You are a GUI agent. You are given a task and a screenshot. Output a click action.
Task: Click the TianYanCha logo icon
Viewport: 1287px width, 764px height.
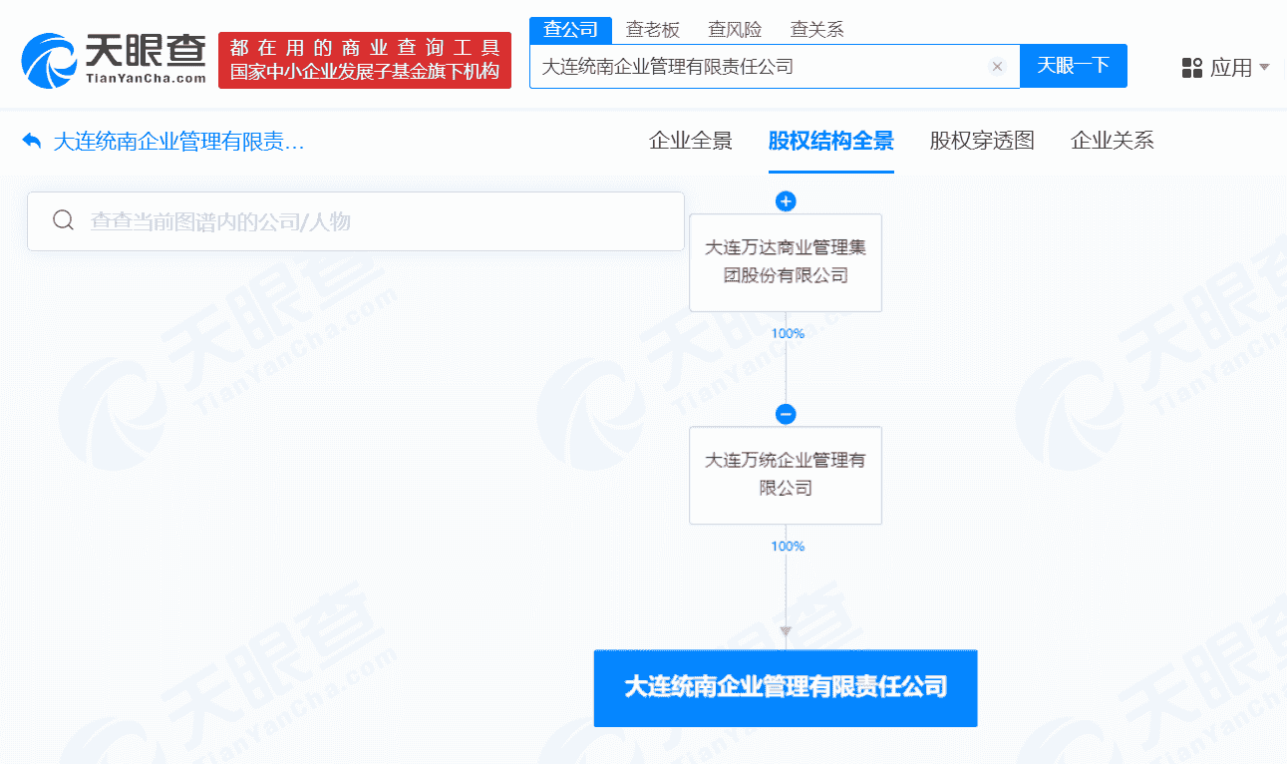tap(50, 60)
